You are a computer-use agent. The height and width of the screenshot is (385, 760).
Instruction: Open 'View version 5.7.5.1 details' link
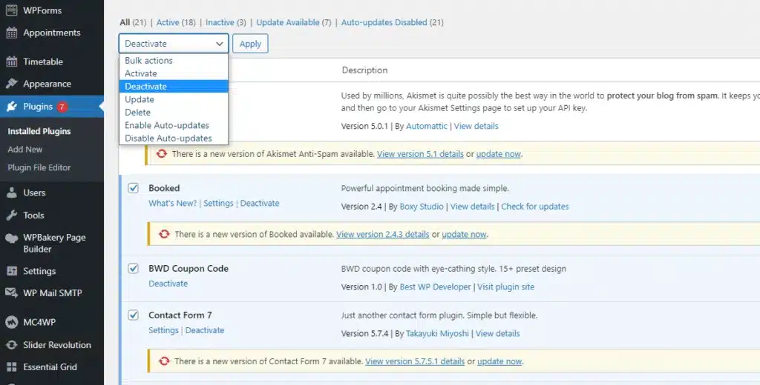click(415, 361)
